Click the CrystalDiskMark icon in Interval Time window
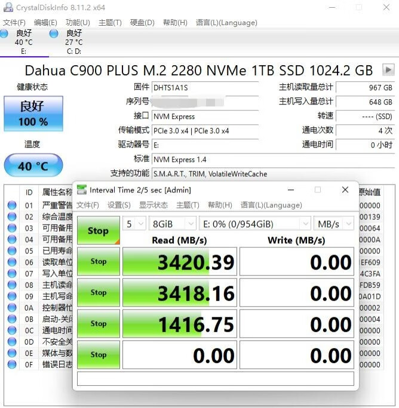399x408 pixels. coord(82,190)
